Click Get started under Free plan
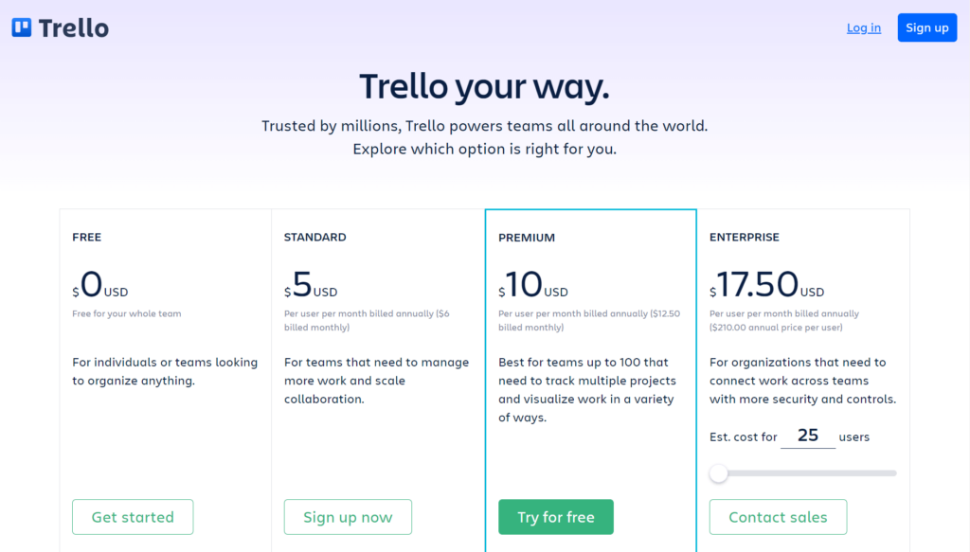This screenshot has height=552, width=970. (x=133, y=517)
